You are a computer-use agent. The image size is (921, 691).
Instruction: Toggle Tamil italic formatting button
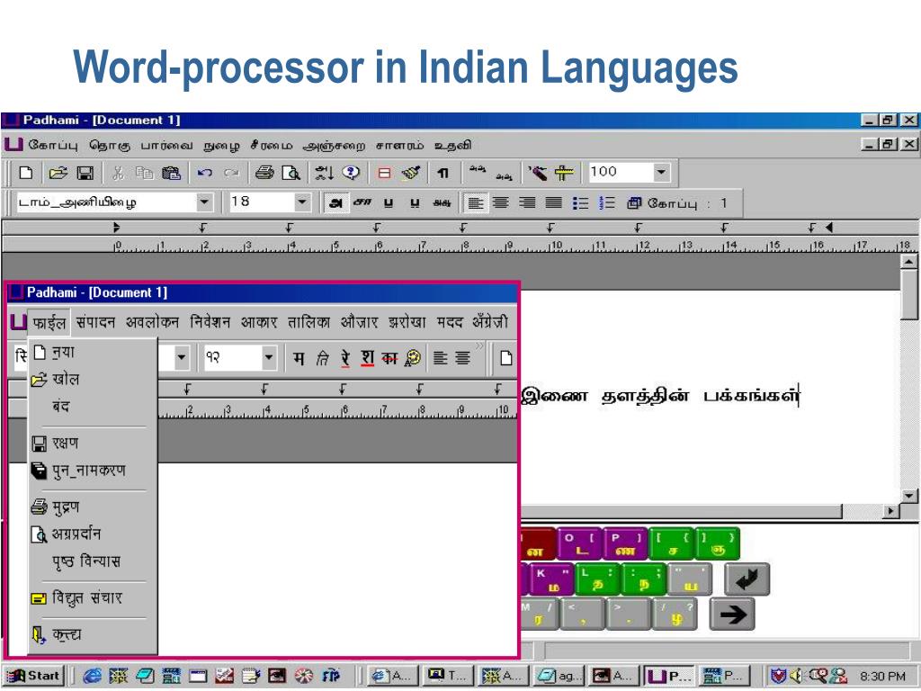[362, 203]
